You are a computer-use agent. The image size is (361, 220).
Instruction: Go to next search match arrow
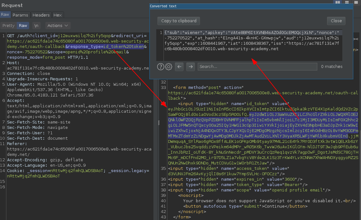(x=190, y=67)
